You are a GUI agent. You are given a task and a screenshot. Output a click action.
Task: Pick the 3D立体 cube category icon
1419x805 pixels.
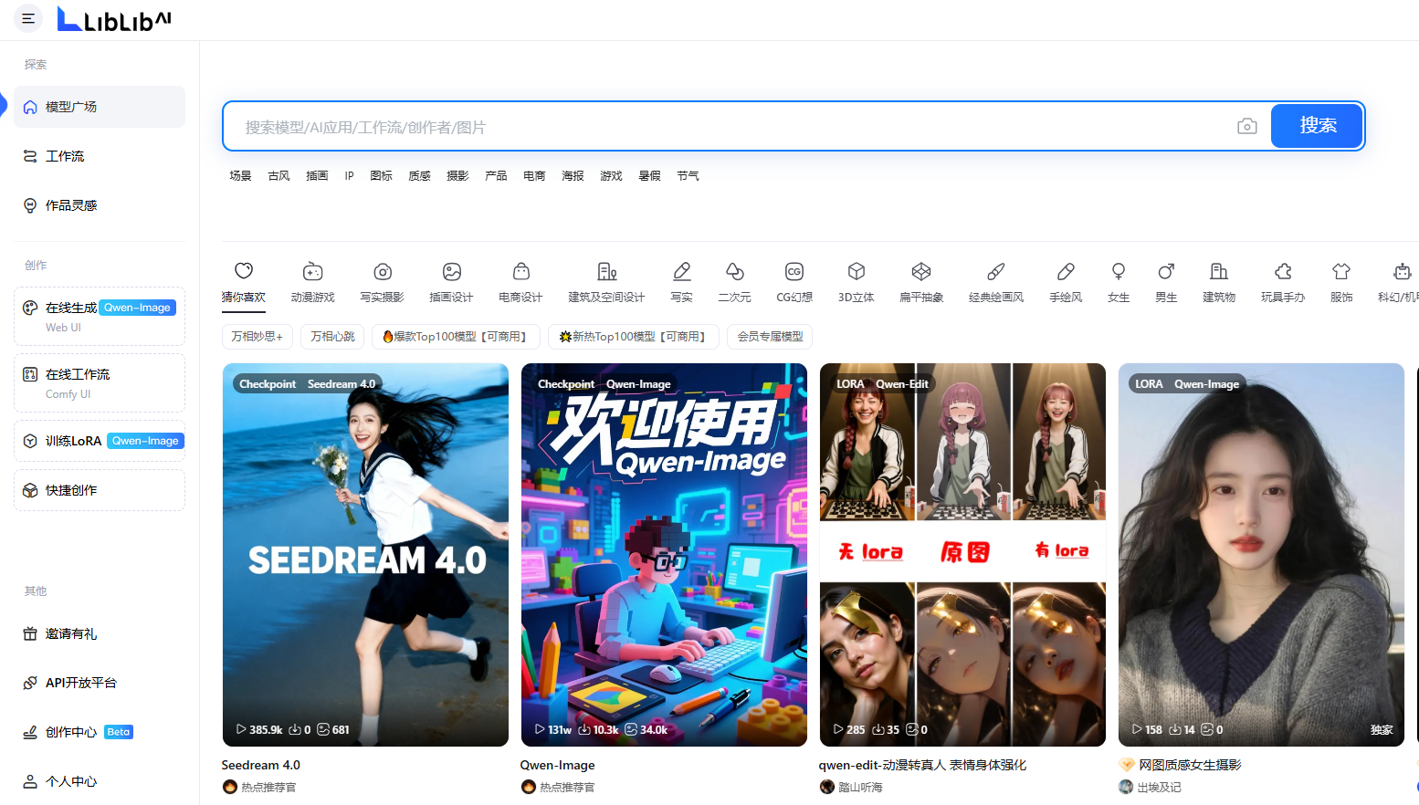pyautogui.click(x=856, y=272)
